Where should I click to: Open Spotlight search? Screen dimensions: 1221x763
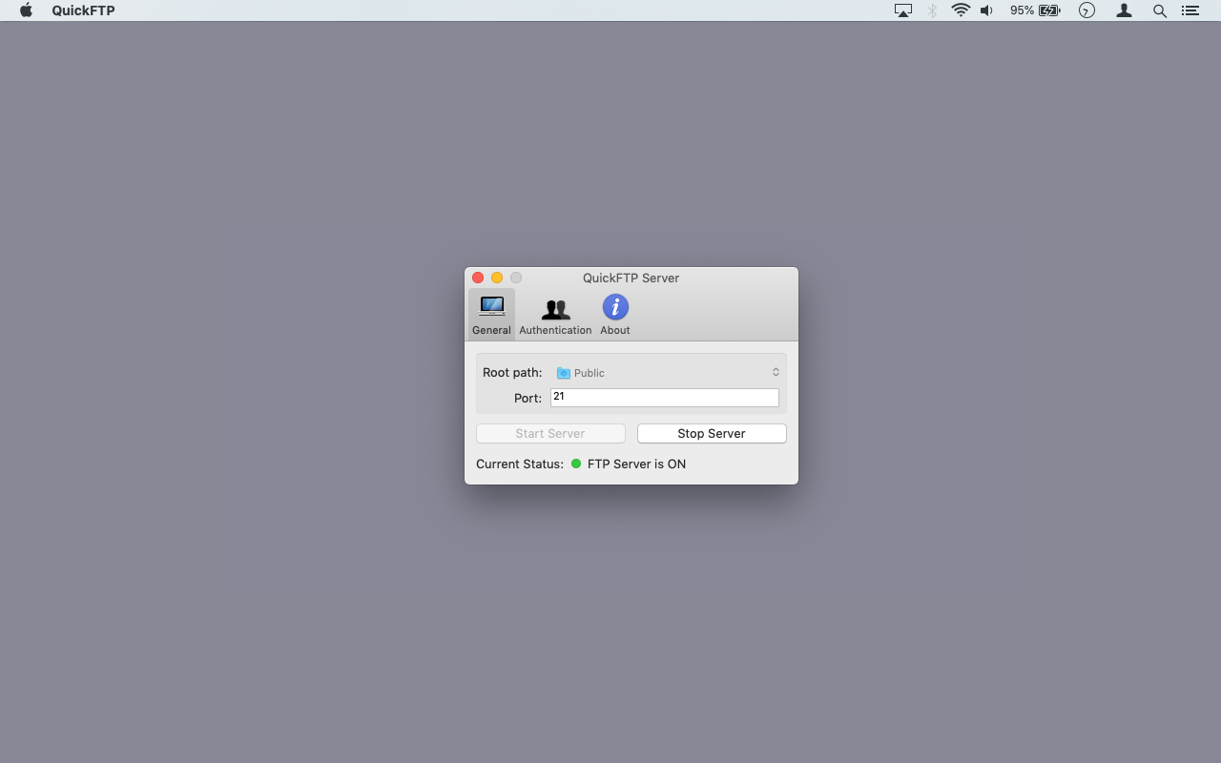pyautogui.click(x=1160, y=10)
